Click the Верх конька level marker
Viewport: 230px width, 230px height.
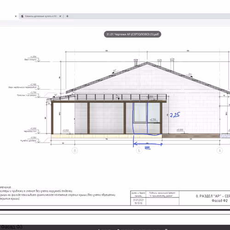click(30, 59)
